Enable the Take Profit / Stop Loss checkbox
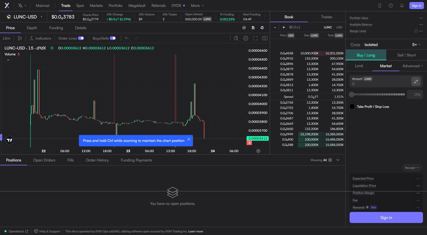Screen dimensions: 427x235 352,106
